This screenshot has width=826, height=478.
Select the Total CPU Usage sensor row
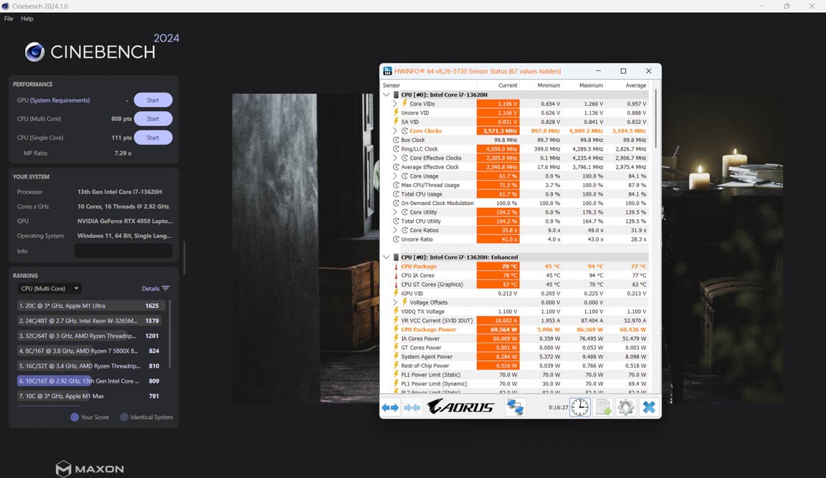click(x=516, y=194)
